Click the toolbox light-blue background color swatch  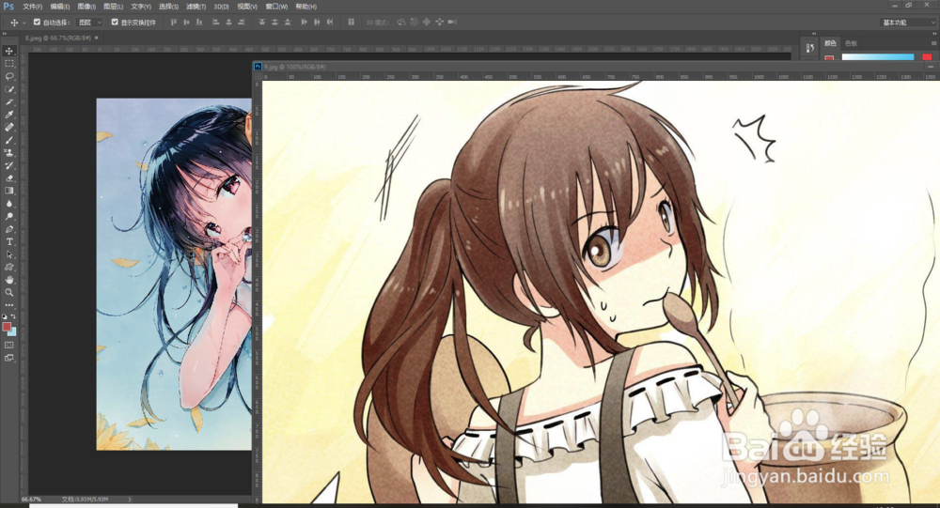[x=13, y=331]
